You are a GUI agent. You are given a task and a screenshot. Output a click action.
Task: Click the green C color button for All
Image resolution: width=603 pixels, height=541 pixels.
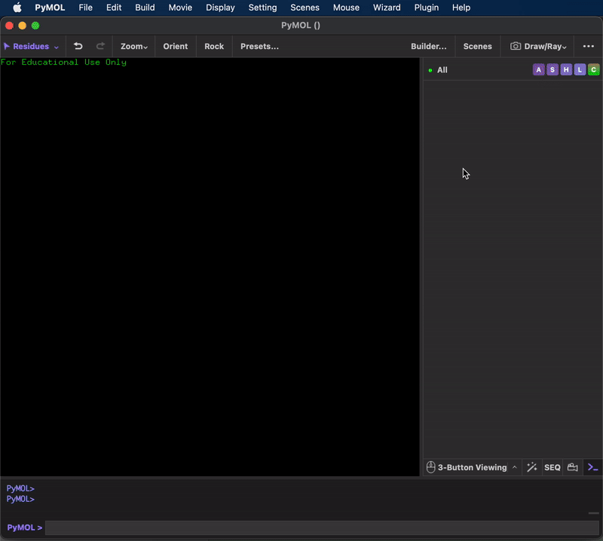(x=593, y=70)
